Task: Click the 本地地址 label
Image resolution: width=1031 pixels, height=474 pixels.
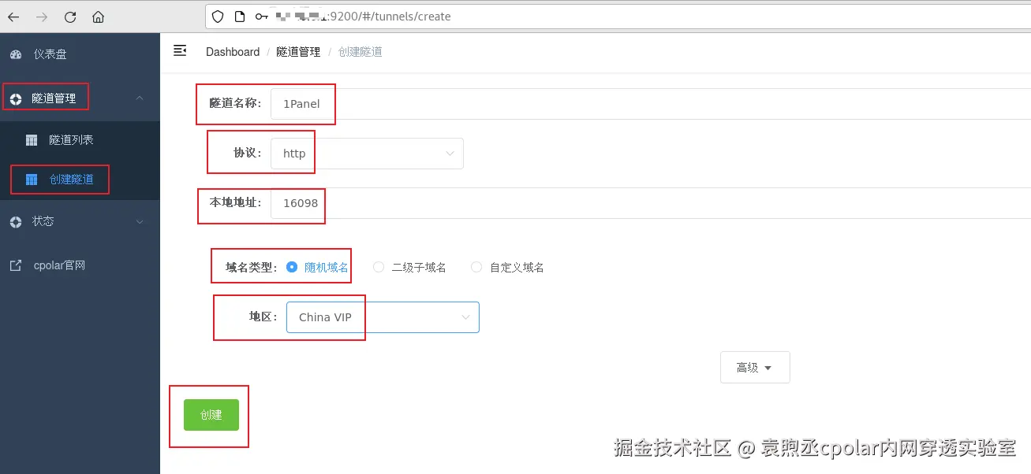Action: [235, 202]
